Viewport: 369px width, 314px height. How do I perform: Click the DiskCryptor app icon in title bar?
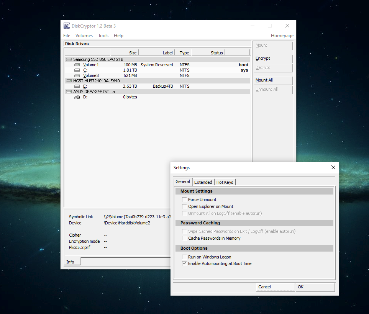coord(67,26)
